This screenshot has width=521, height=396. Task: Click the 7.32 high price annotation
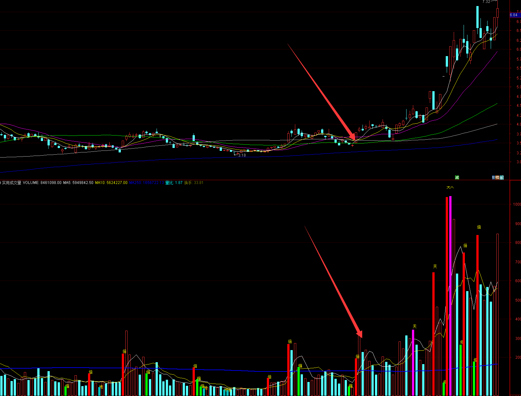[486, 2]
